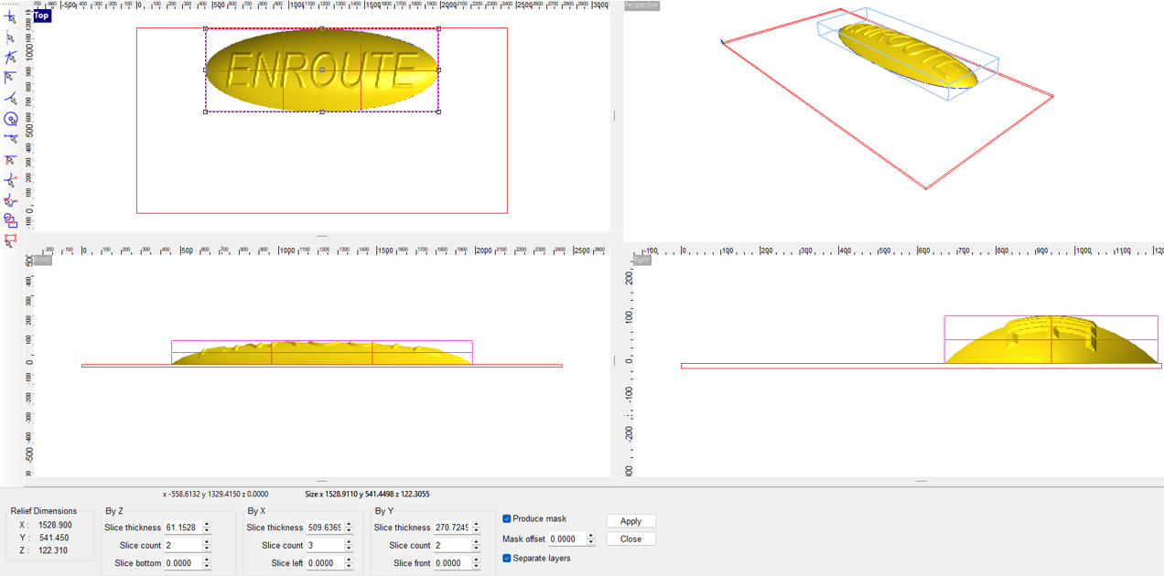Click the cursor coordinates x -558.6132 readout

pos(216,494)
